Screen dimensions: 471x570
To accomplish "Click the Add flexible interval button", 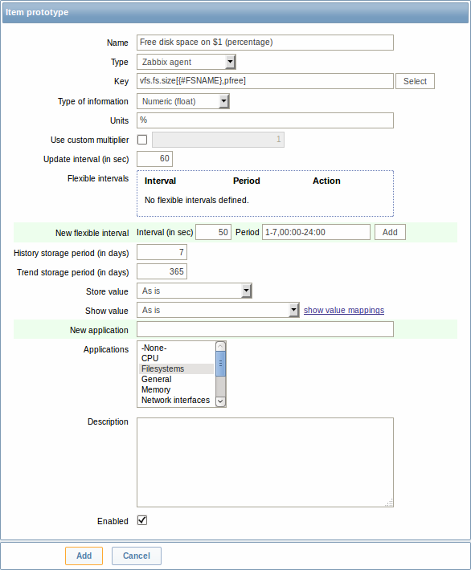I will click(390, 232).
